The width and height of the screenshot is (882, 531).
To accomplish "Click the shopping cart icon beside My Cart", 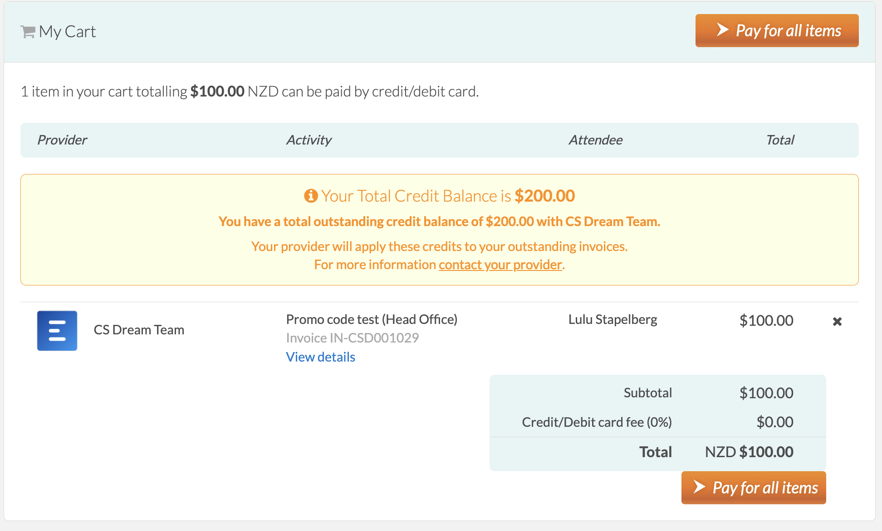I will tap(28, 32).
